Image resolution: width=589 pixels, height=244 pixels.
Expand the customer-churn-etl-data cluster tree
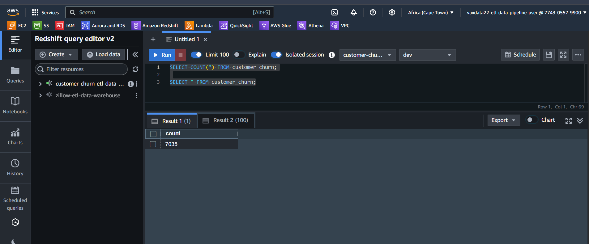click(x=40, y=84)
